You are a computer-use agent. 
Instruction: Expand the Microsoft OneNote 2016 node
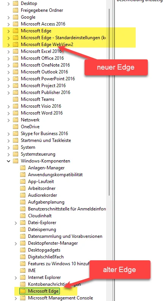[x=8, y=65]
